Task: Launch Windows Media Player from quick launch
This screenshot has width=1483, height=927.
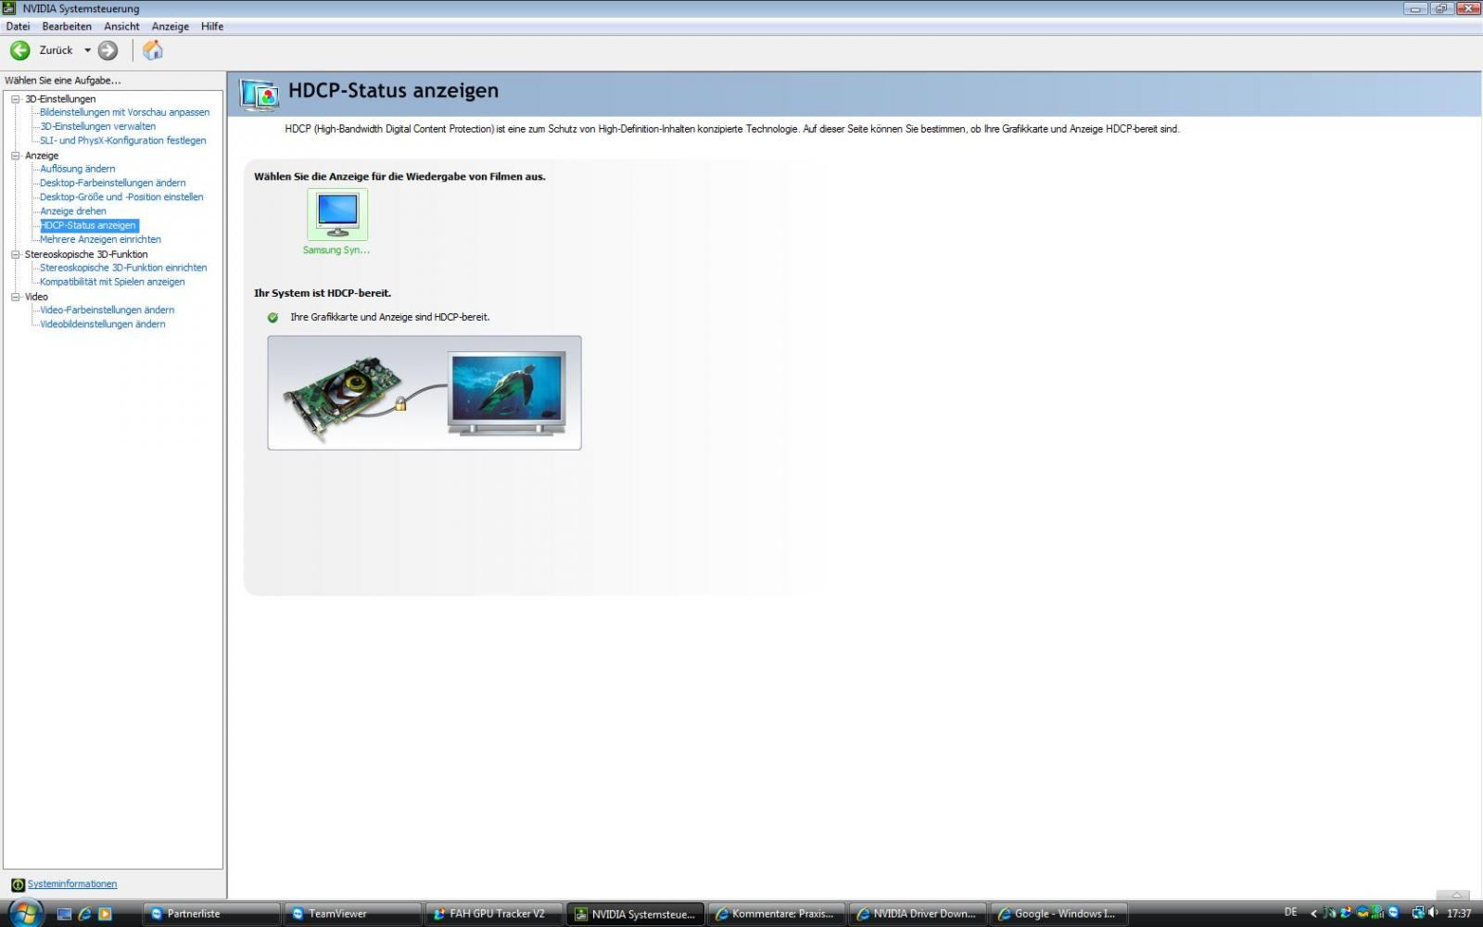Action: [x=105, y=913]
